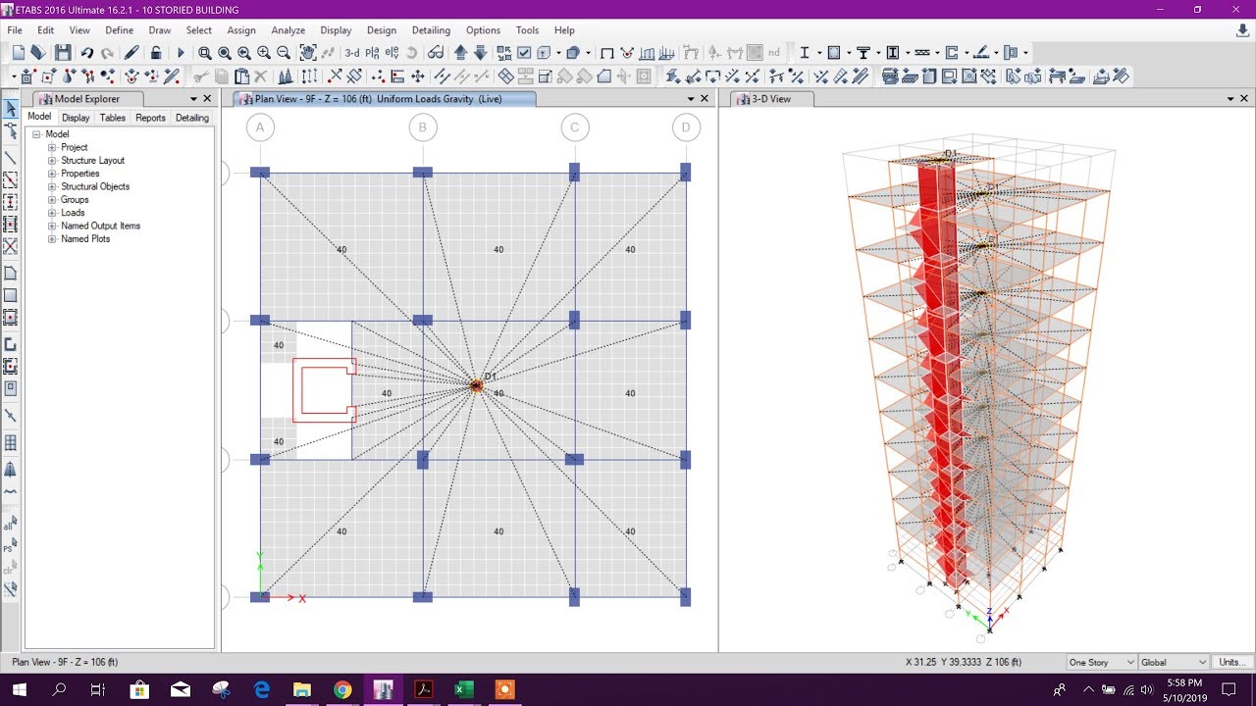This screenshot has width=1256, height=706.
Task: Expand the Properties tree node
Action: point(52,174)
